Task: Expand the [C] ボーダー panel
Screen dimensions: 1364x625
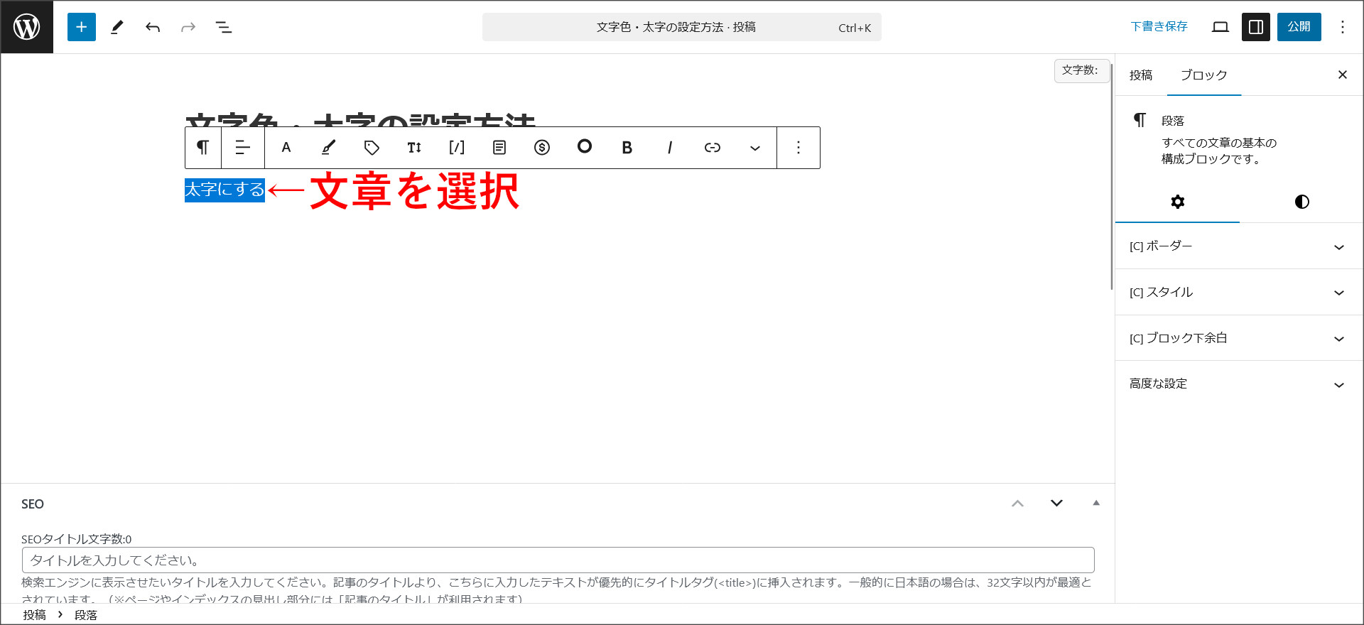Action: [1239, 246]
